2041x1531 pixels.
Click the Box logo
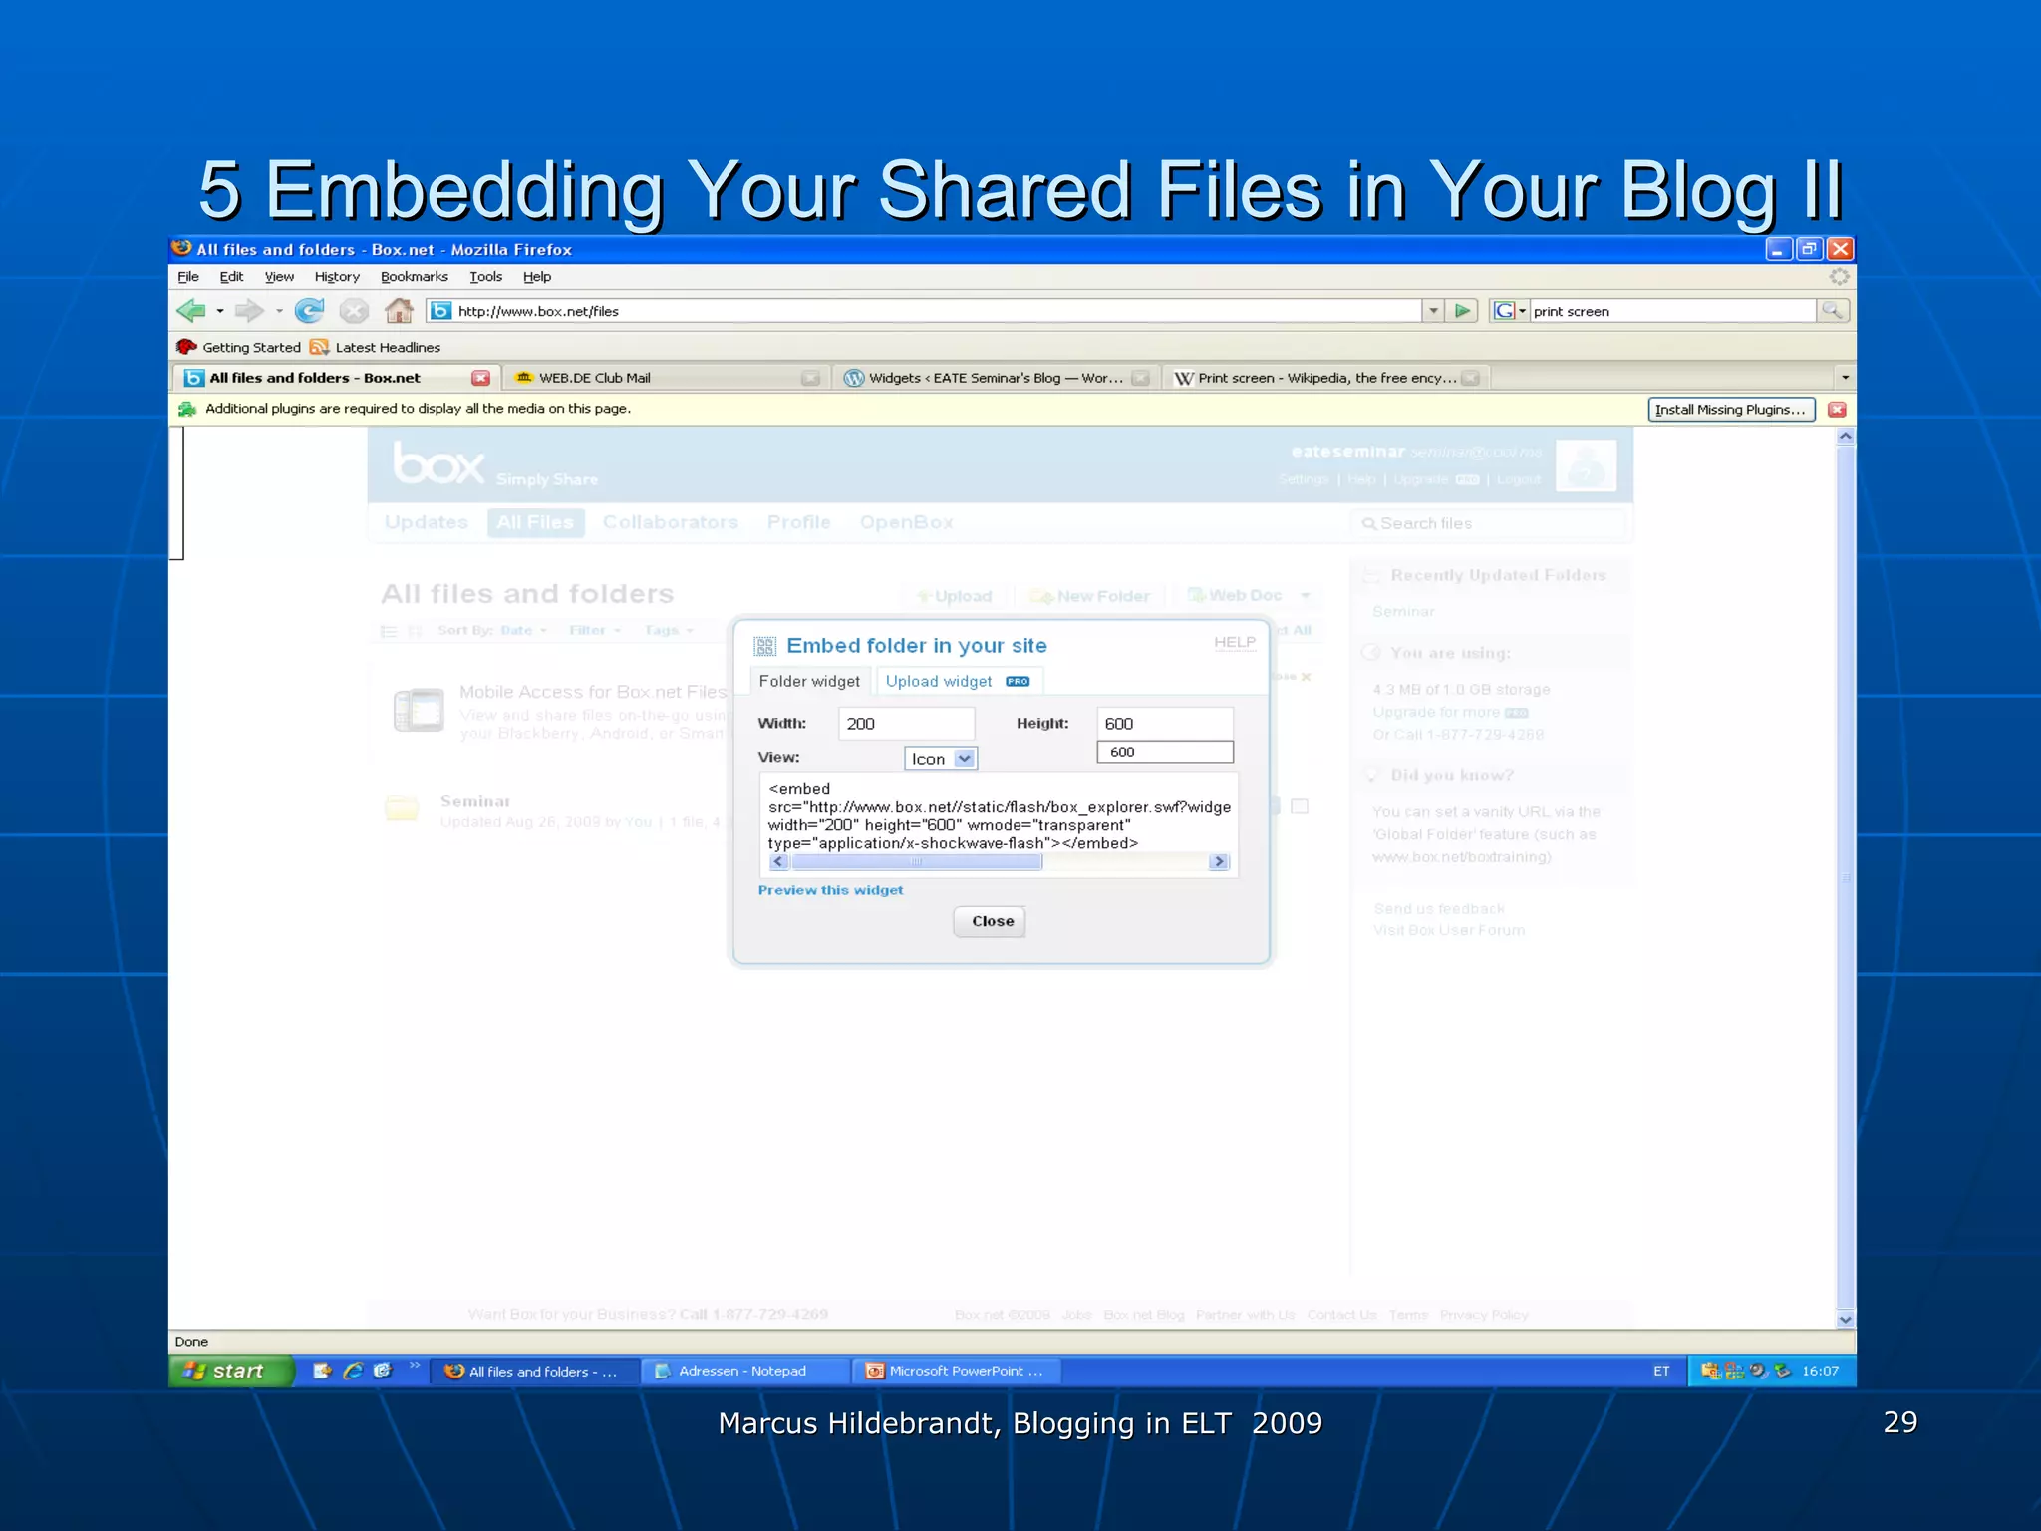438,463
